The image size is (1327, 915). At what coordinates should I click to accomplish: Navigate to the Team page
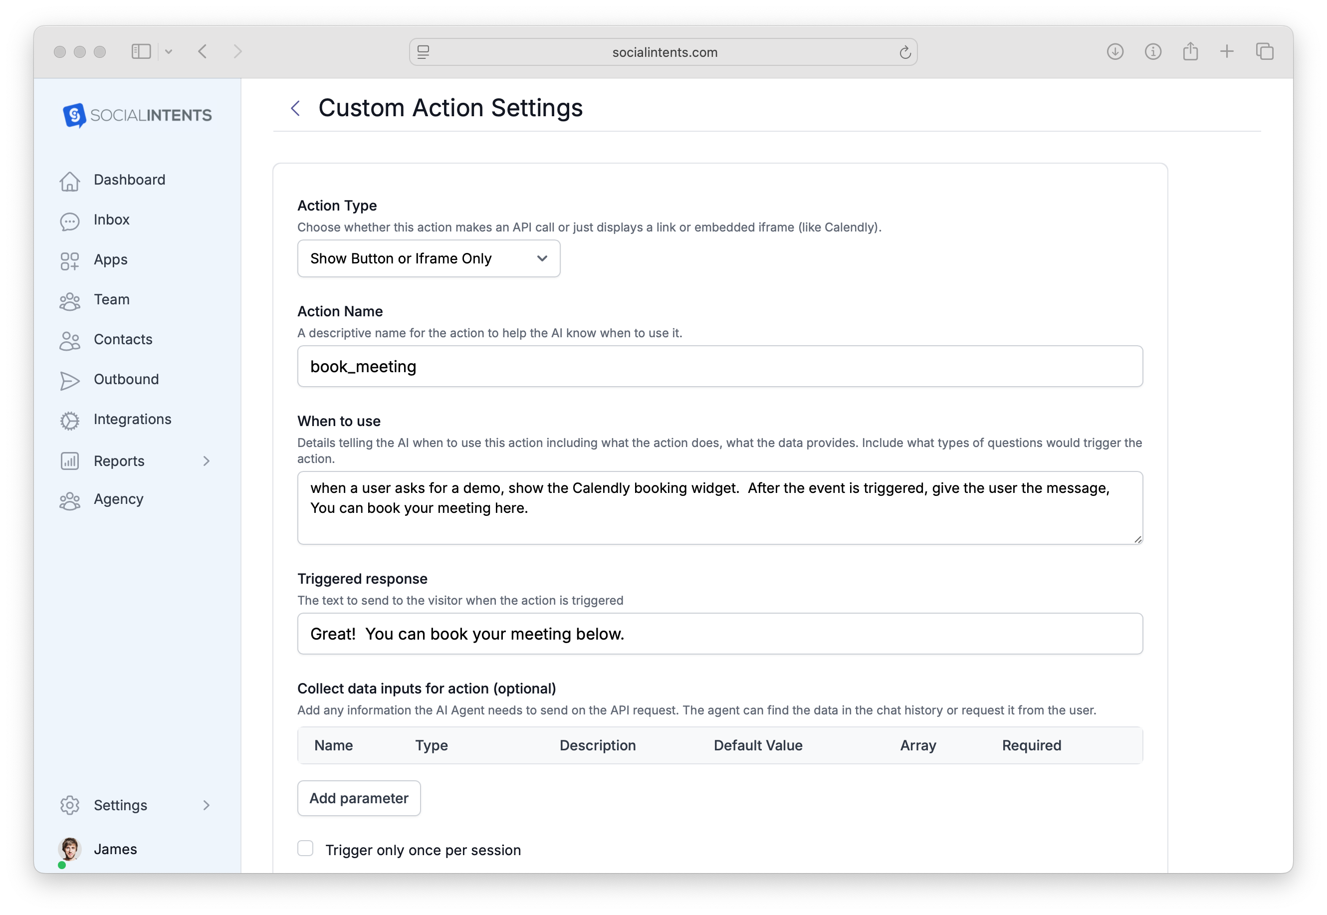[111, 299]
